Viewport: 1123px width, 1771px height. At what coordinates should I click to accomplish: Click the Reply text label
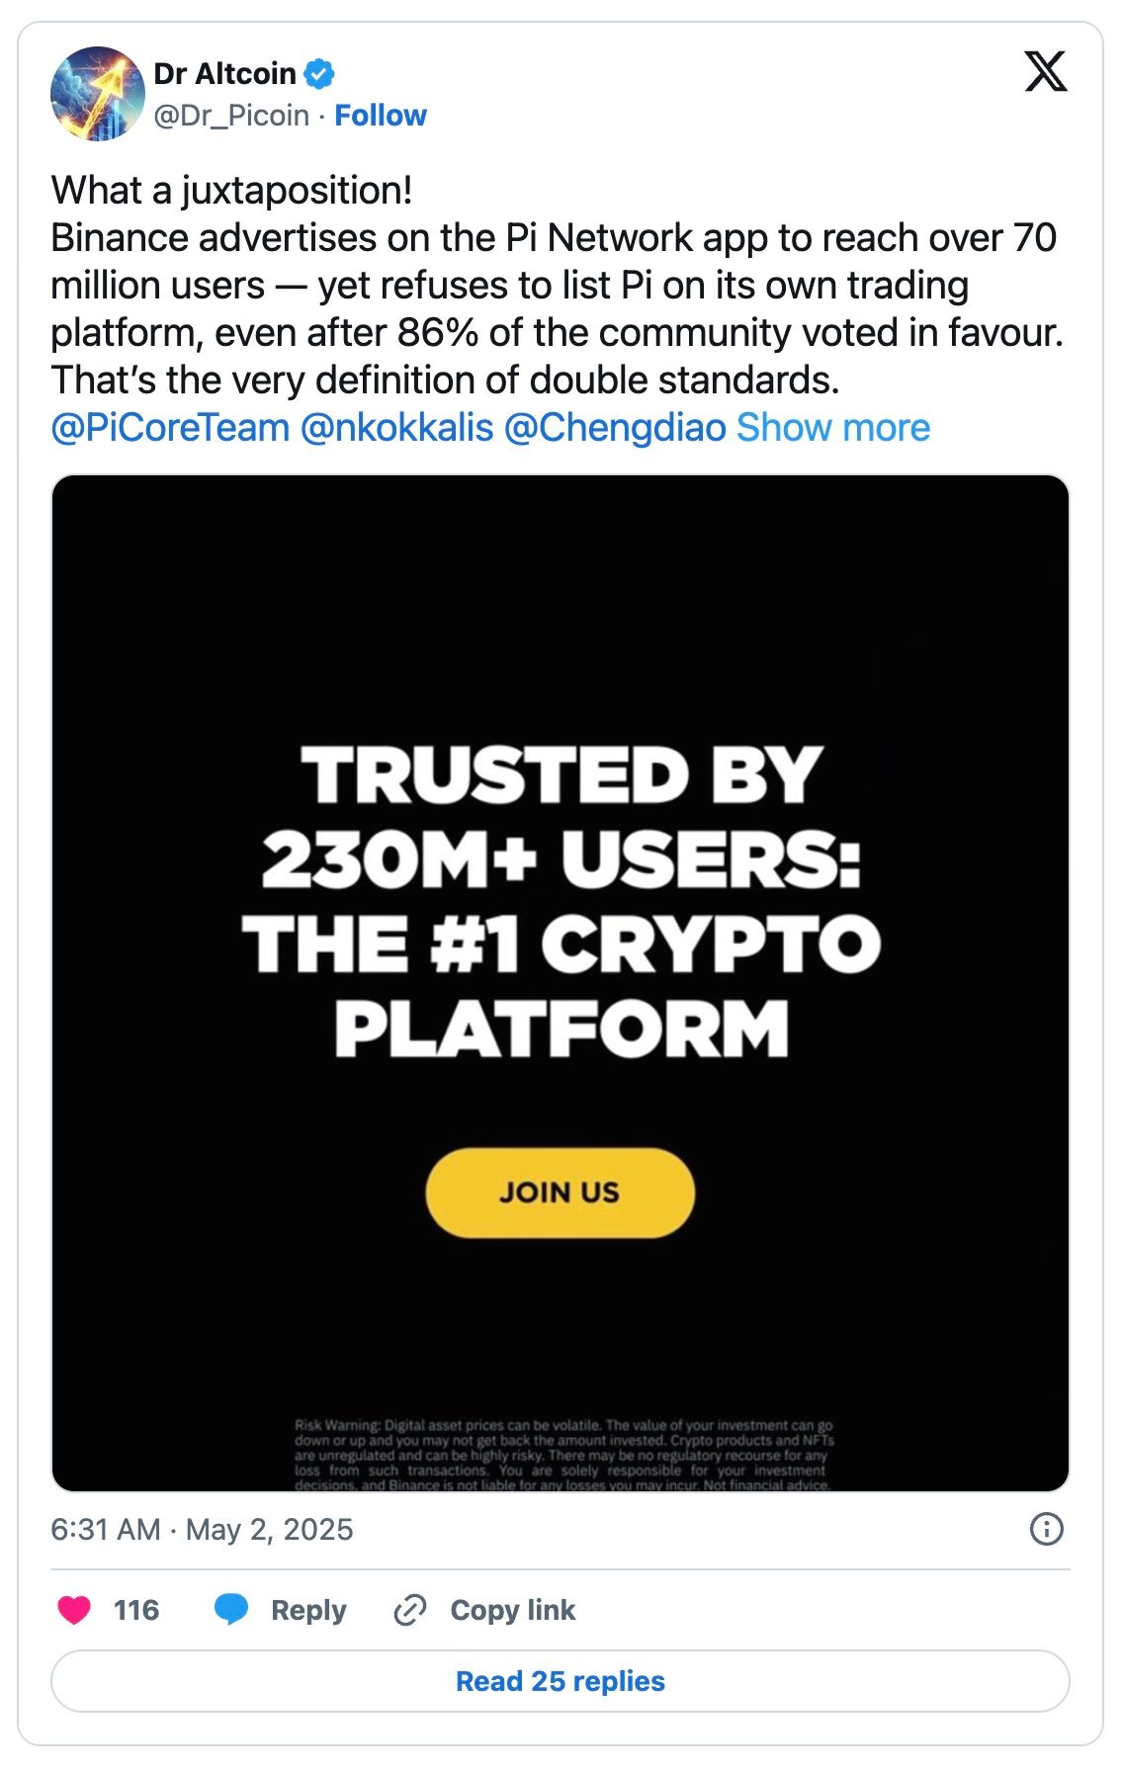(x=308, y=1610)
